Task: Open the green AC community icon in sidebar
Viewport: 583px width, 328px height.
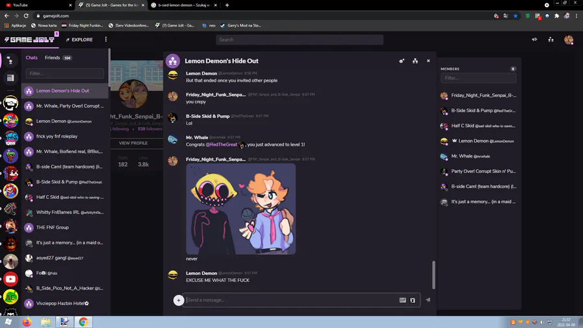Action: pyautogui.click(x=11, y=297)
